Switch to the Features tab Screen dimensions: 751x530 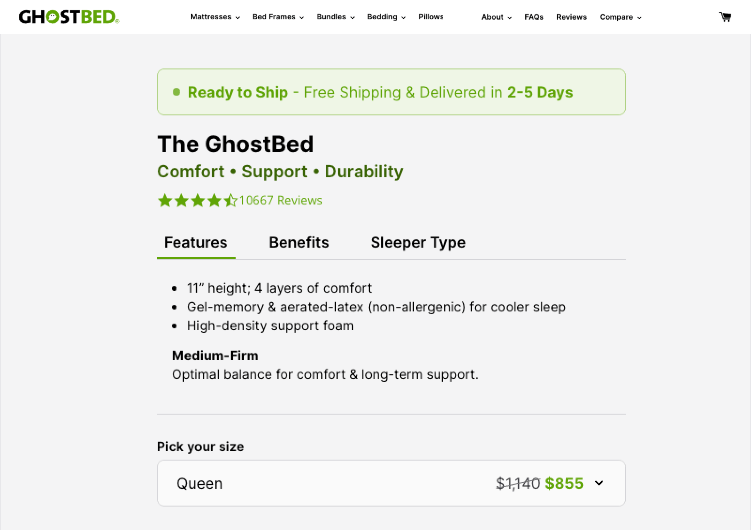click(x=196, y=242)
